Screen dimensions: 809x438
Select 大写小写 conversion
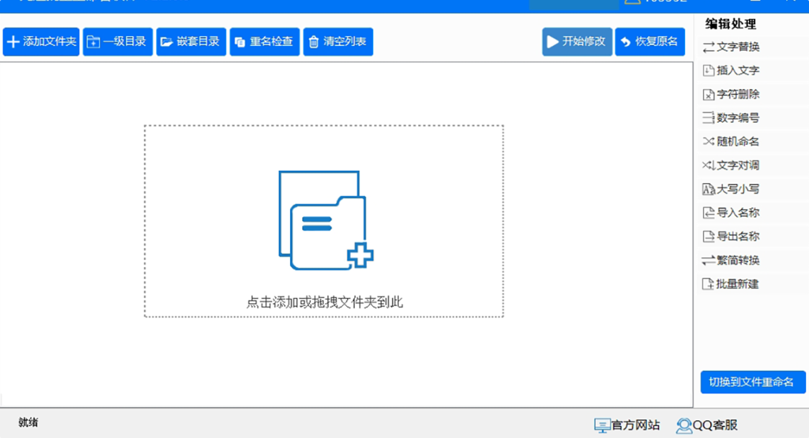coord(731,189)
